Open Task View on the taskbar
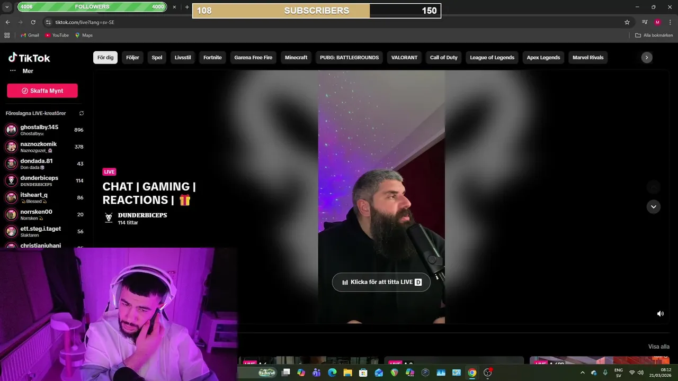The height and width of the screenshot is (381, 678). click(x=286, y=373)
